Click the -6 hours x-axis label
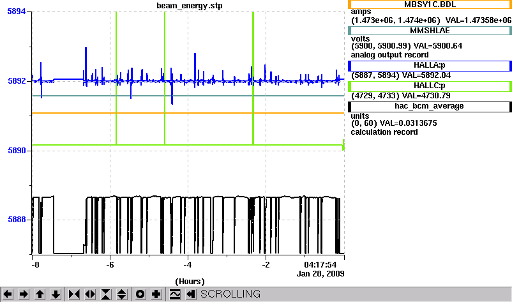Viewport: 512px width, 302px height. (110, 265)
